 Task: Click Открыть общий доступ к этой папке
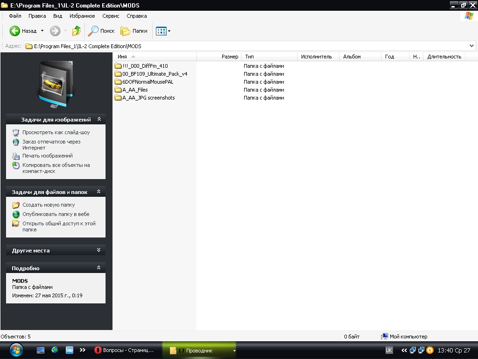pos(59,227)
